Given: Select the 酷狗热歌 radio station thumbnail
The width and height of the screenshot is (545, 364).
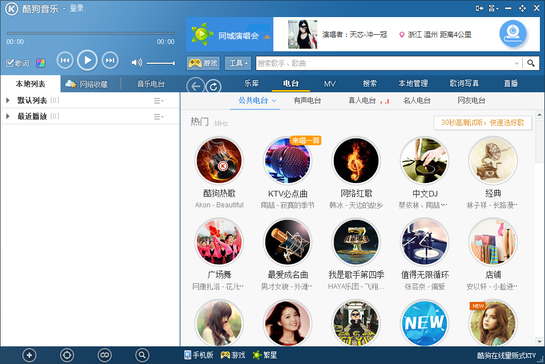Looking at the screenshot, I should (219, 161).
